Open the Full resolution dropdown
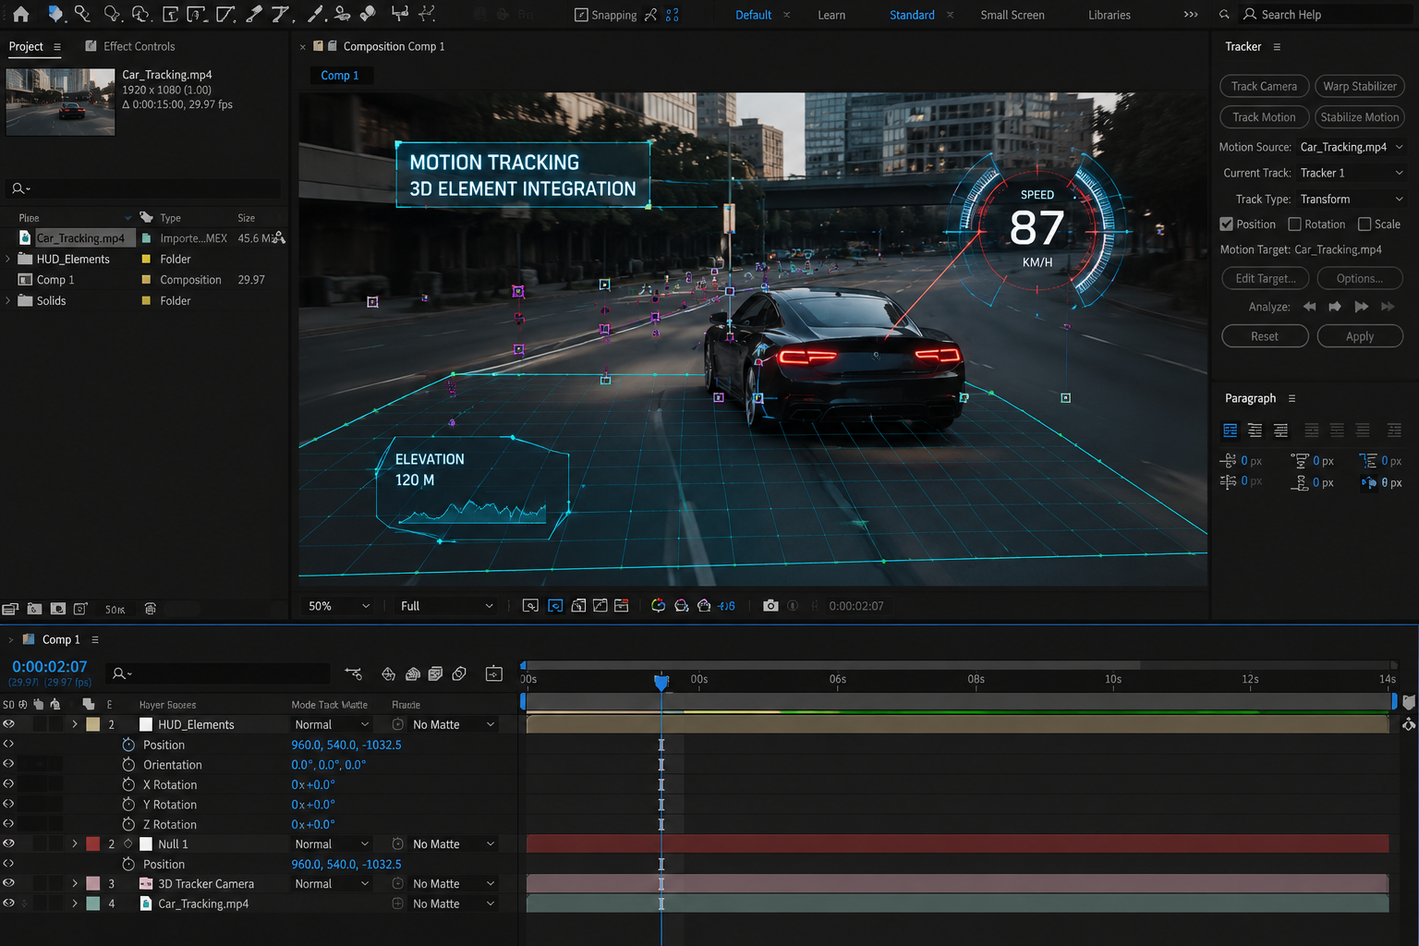 (447, 606)
